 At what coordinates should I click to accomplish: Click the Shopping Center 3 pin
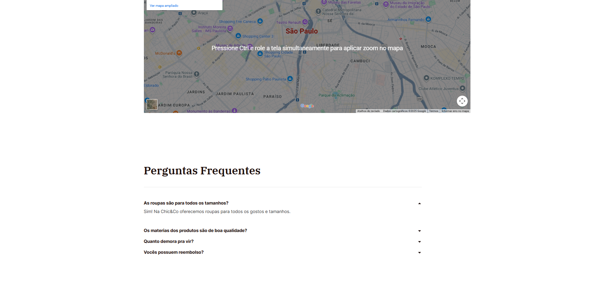(238, 36)
